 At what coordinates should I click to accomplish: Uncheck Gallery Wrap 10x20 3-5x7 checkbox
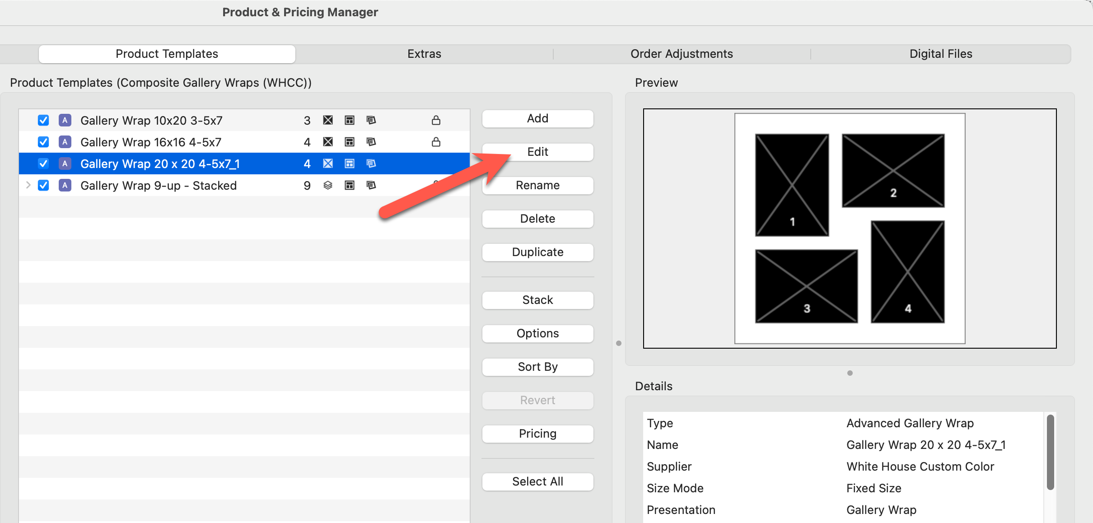pyautogui.click(x=43, y=120)
